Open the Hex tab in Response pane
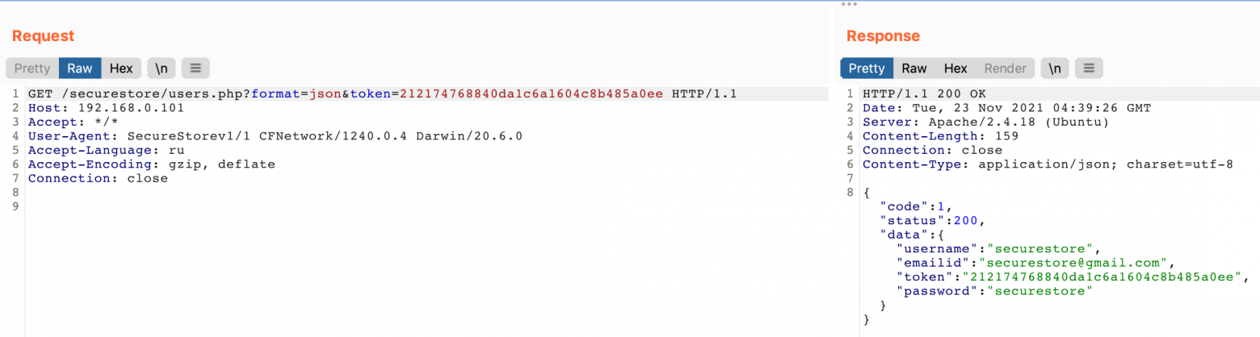The height and width of the screenshot is (337, 1260). click(955, 69)
